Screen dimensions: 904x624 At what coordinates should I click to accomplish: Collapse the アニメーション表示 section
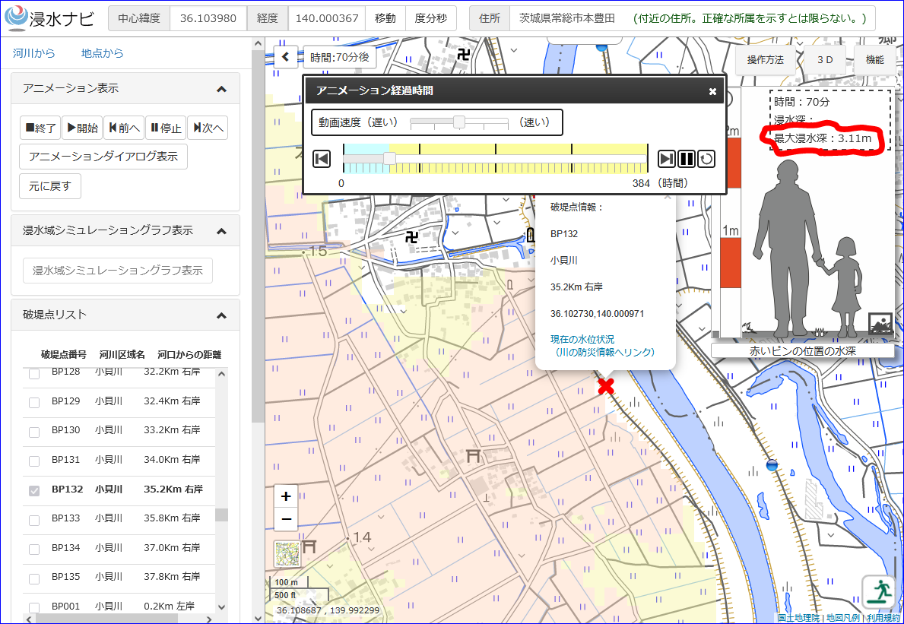click(x=221, y=89)
